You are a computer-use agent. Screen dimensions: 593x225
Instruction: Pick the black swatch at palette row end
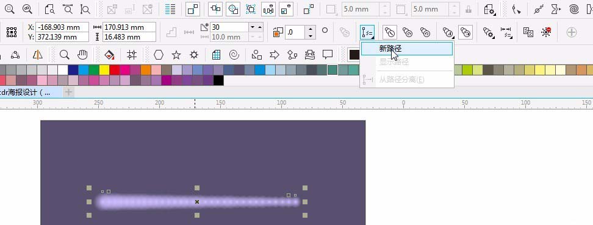218,80
